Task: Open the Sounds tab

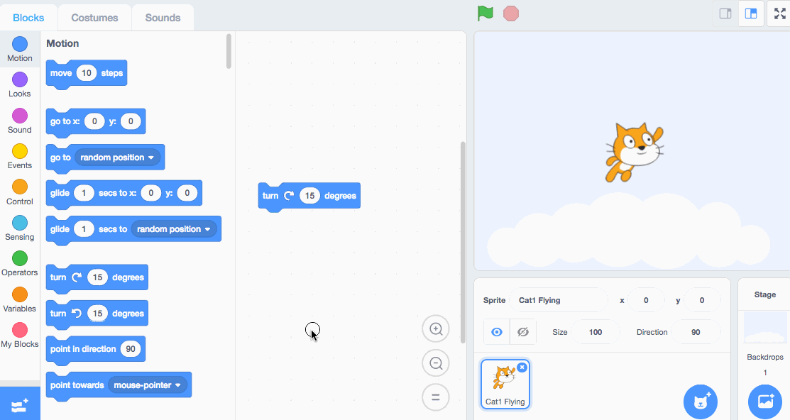Action: click(163, 18)
